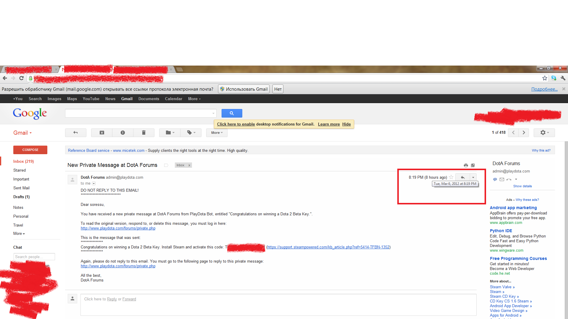Report spam with the exclamation icon

click(123, 133)
